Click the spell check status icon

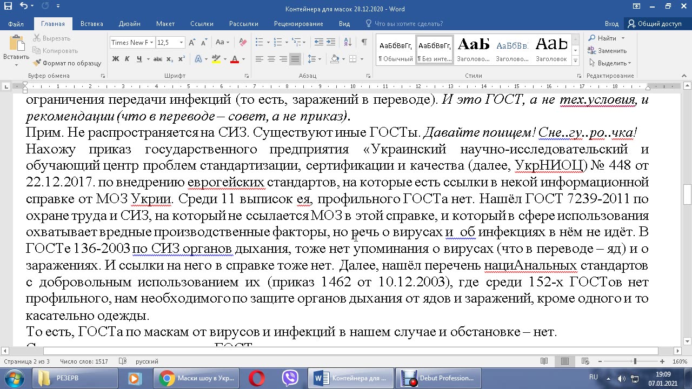click(x=122, y=361)
